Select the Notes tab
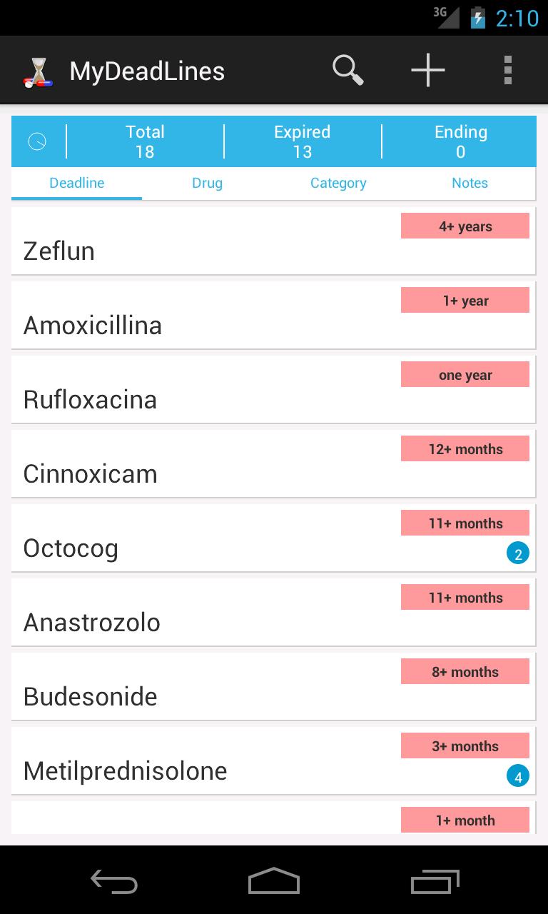The width and height of the screenshot is (548, 914). click(470, 184)
